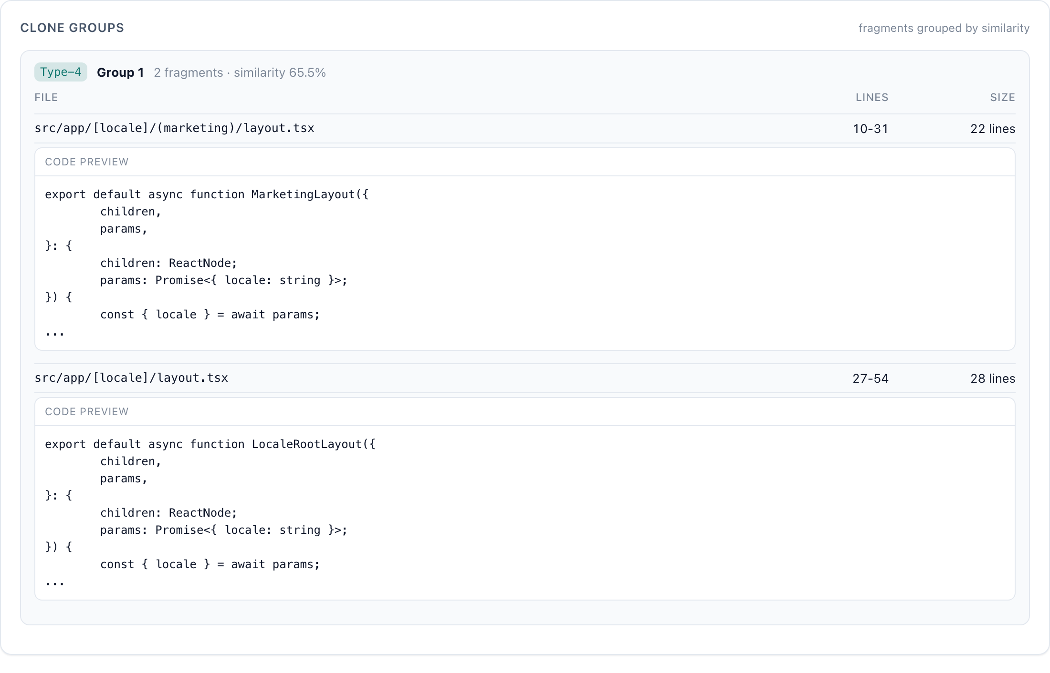The height and width of the screenshot is (673, 1050).
Task: Click the LINES column header
Action: point(871,97)
